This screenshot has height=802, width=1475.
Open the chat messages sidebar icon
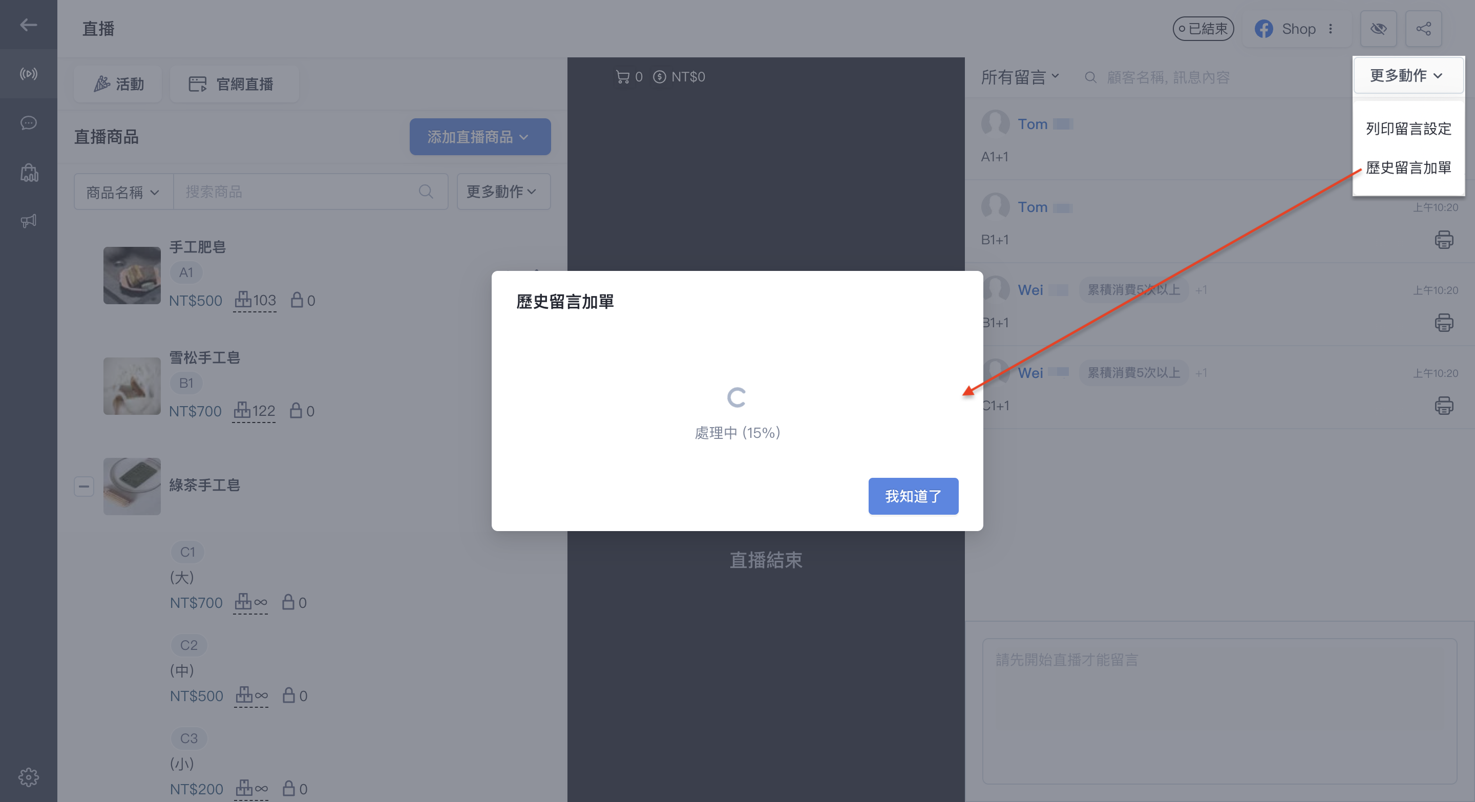coord(28,123)
